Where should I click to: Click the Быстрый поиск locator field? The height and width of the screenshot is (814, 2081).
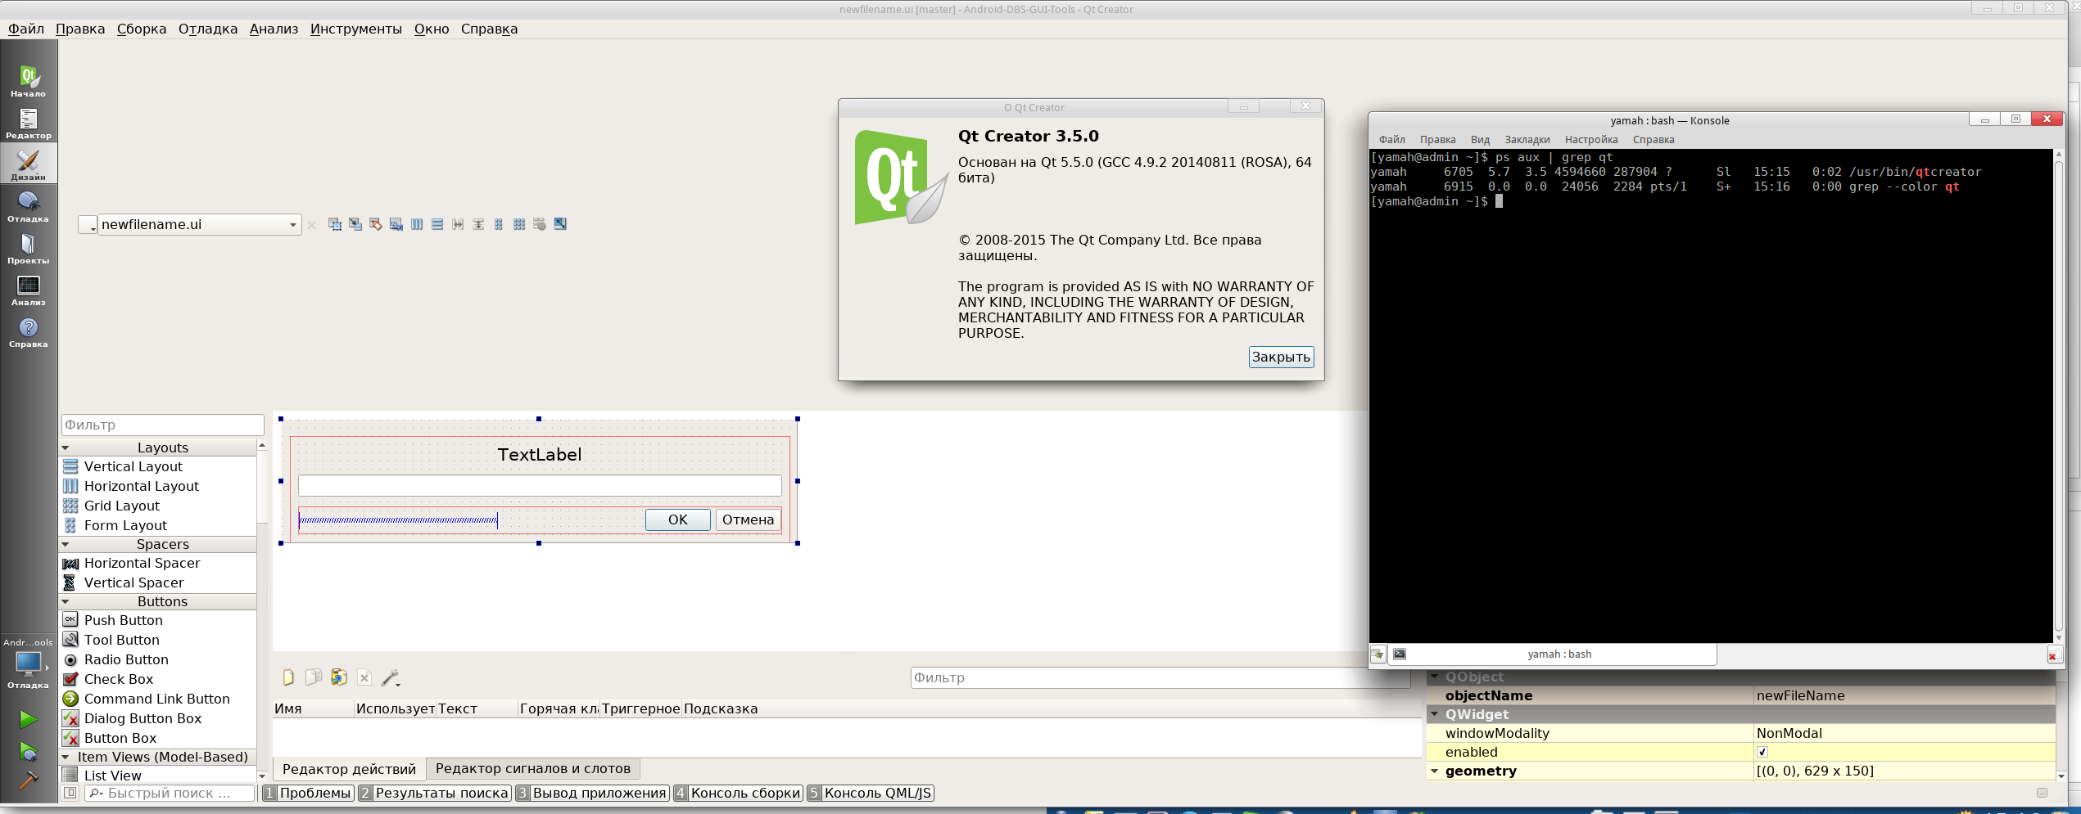point(171,793)
